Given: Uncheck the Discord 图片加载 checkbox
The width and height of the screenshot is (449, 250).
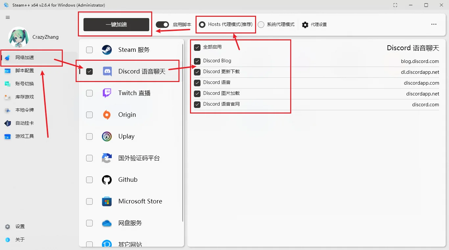Looking at the screenshot, I should click(x=197, y=94).
